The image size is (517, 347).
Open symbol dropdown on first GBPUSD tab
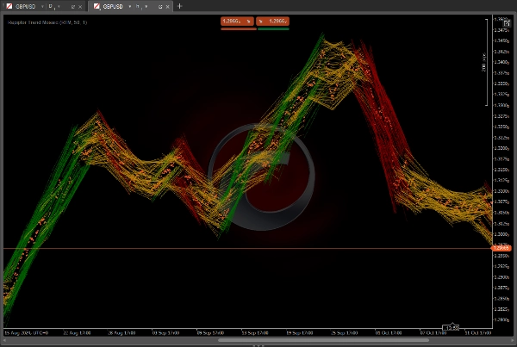(x=42, y=7)
